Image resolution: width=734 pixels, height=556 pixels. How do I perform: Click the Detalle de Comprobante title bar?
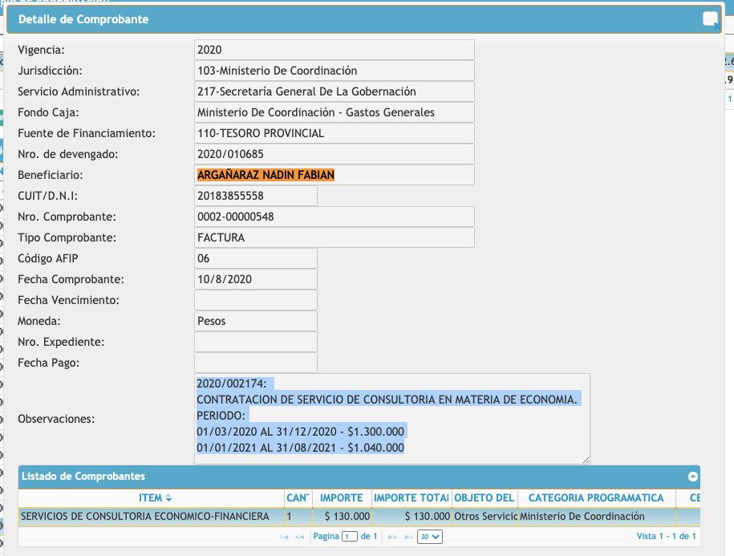pos(321,19)
